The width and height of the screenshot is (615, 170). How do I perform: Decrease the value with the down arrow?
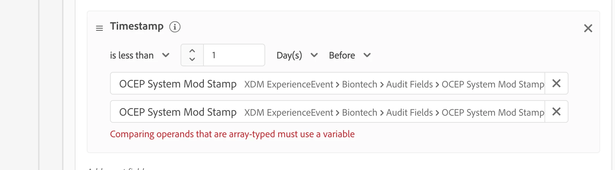pyautogui.click(x=192, y=59)
